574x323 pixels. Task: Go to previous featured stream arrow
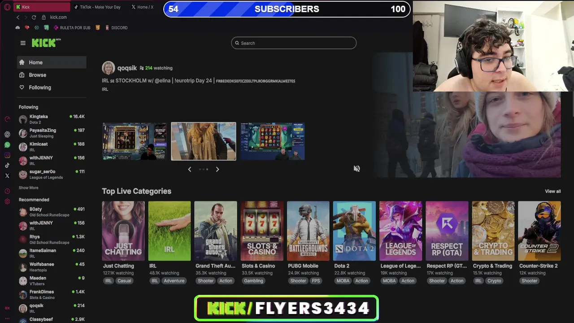point(189,169)
